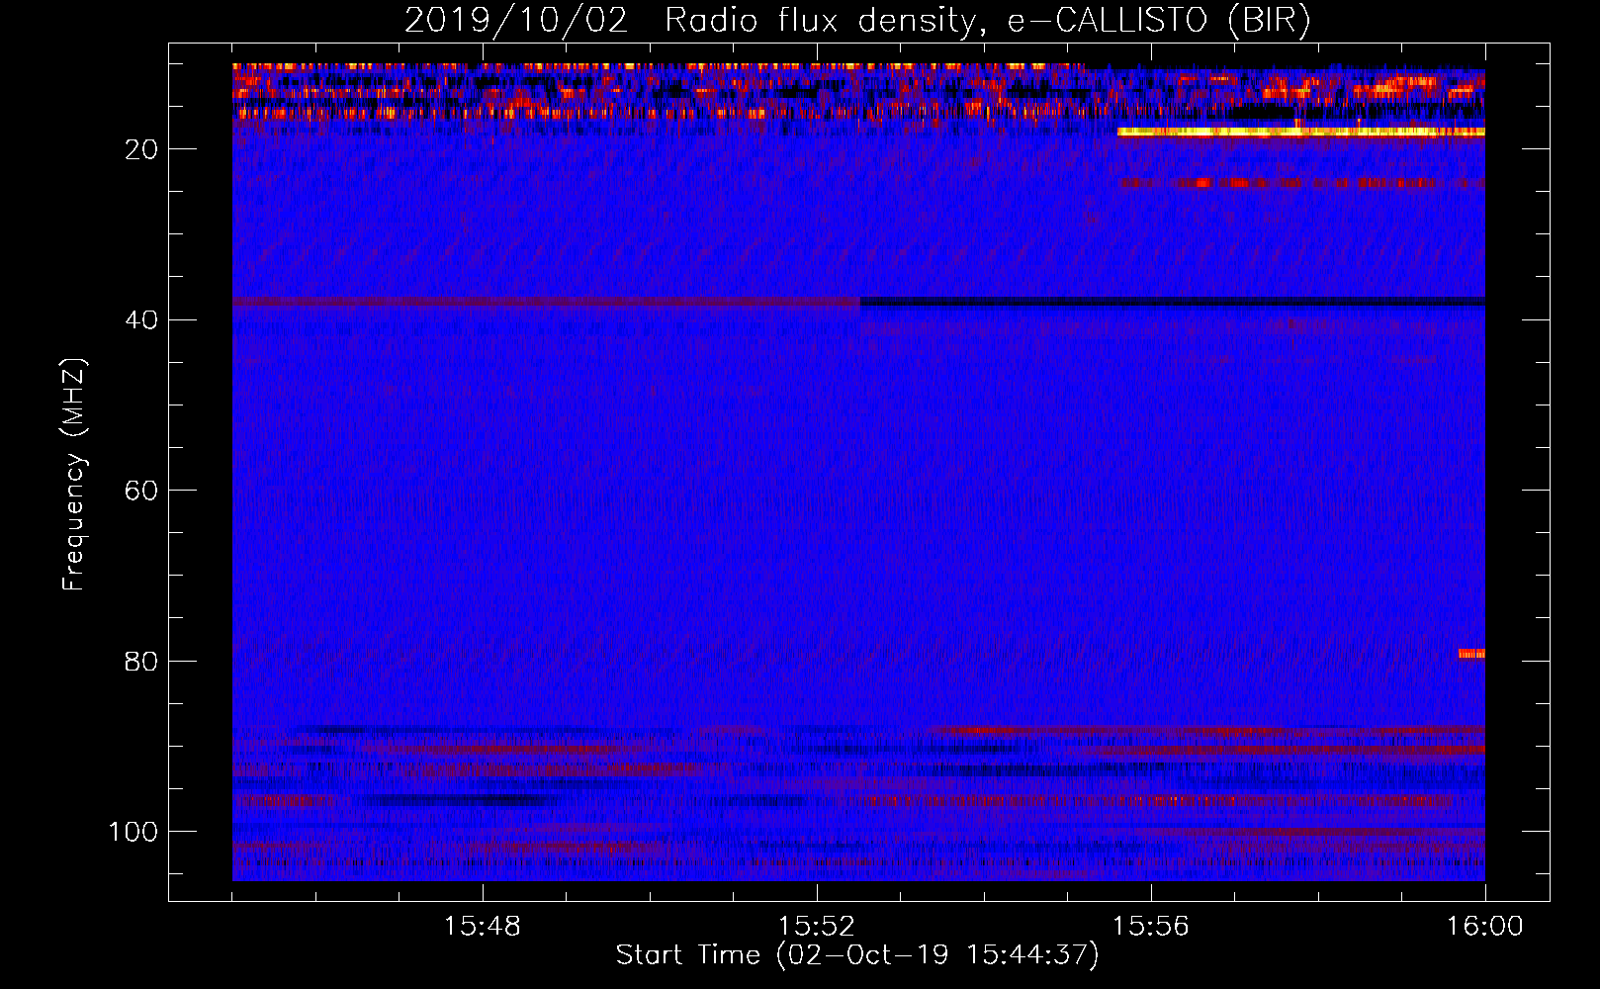Click the date "2019/10/02" in the title
This screenshot has height=989, width=1600.
point(516,21)
